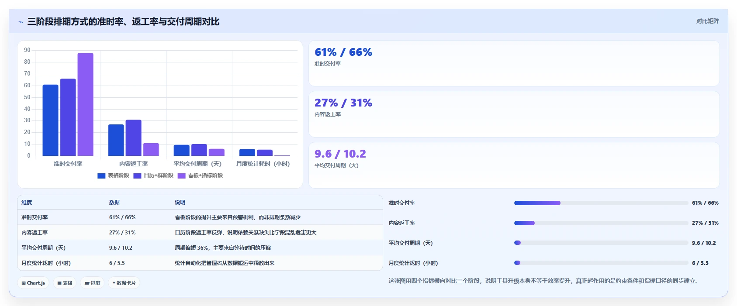Select the 表格 chip
This screenshot has height=306, width=737.
(x=65, y=283)
